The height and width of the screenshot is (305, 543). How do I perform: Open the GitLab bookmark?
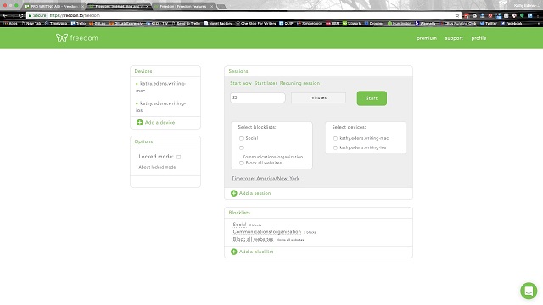coord(98,24)
